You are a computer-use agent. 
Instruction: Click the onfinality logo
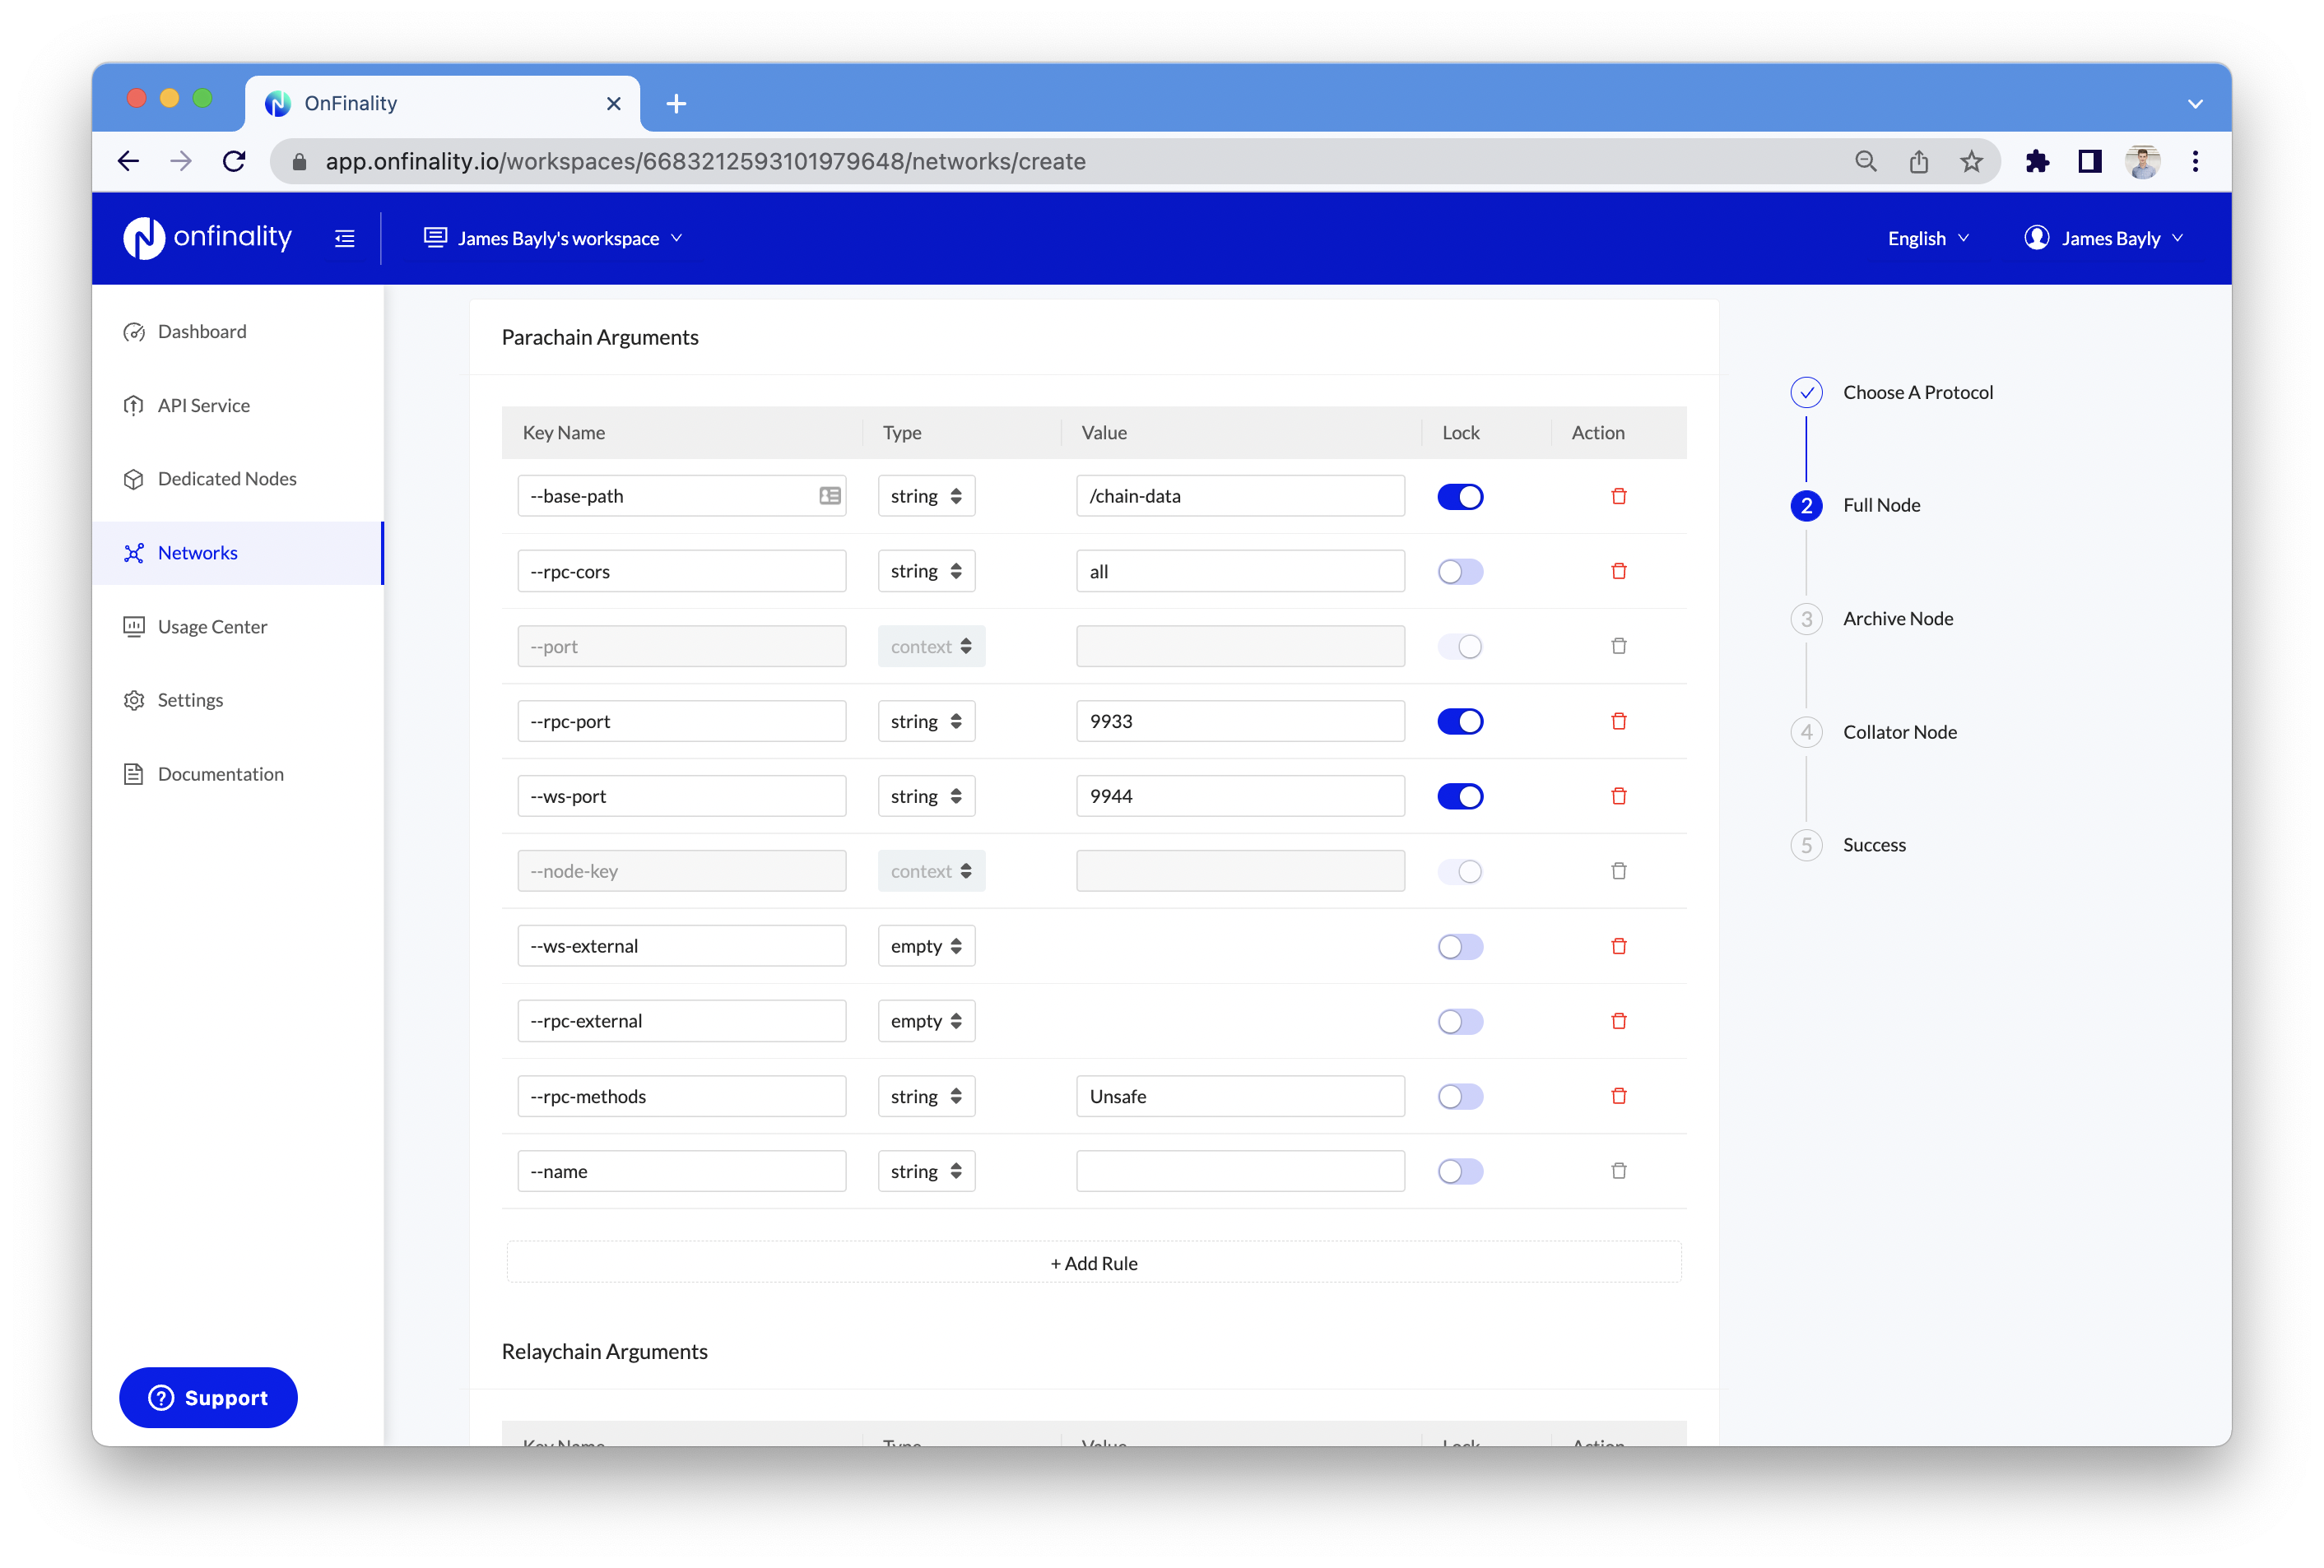208,238
